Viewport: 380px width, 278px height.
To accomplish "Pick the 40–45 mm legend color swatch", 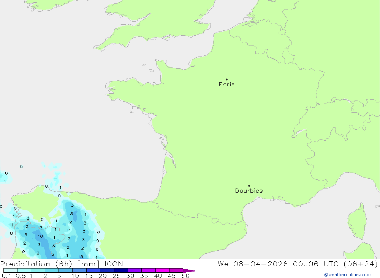I will coord(162,270).
